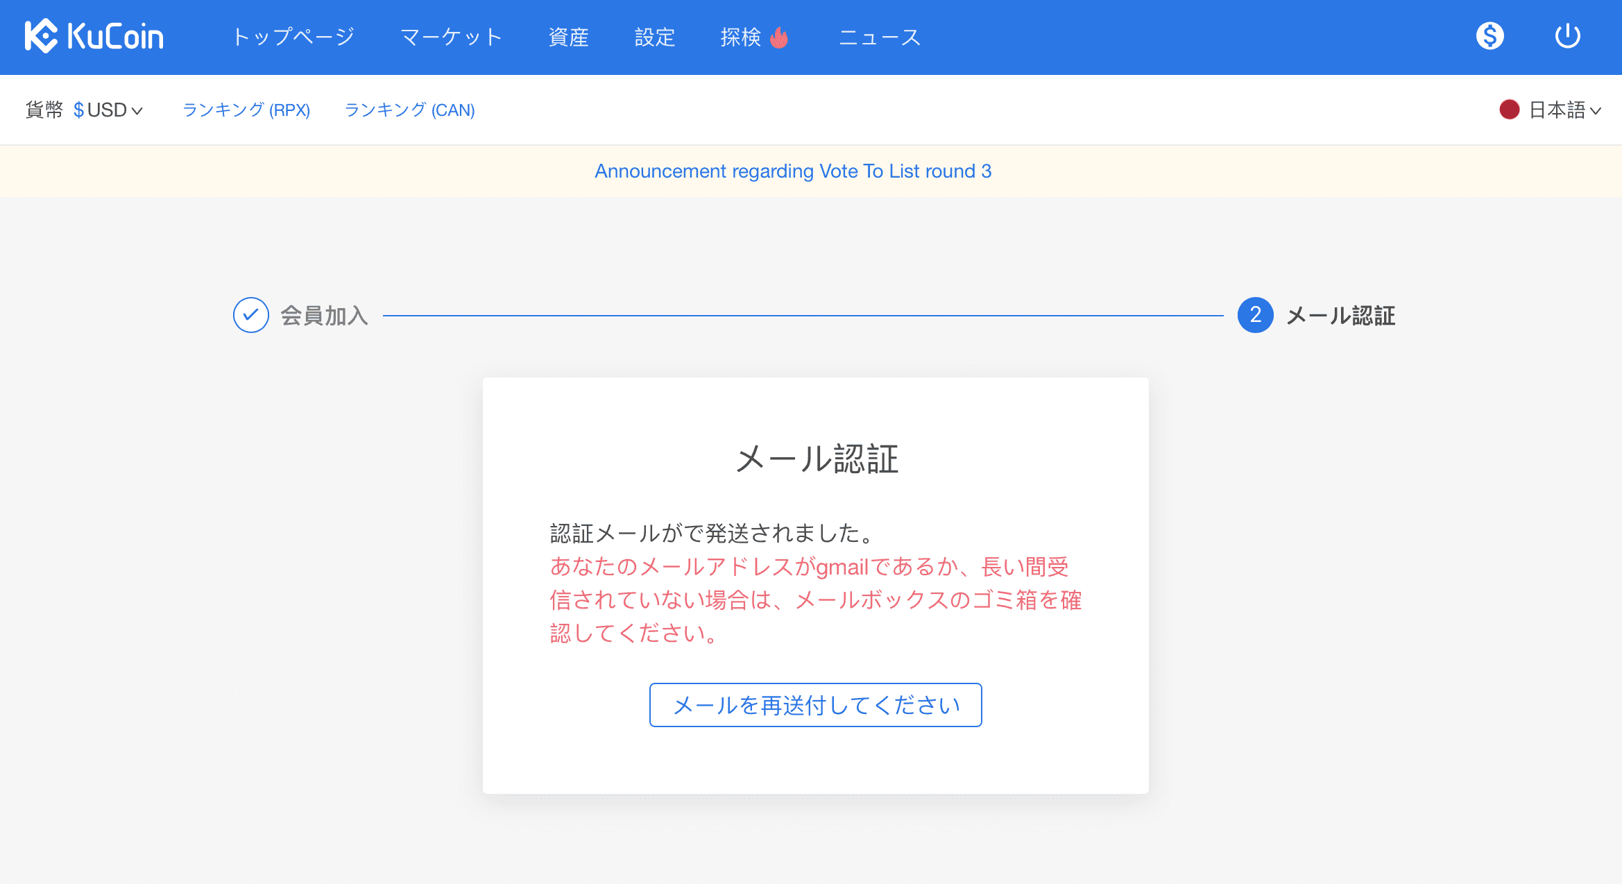Click the Japan flag icon
Viewport: 1622px width, 884px height.
click(1509, 110)
